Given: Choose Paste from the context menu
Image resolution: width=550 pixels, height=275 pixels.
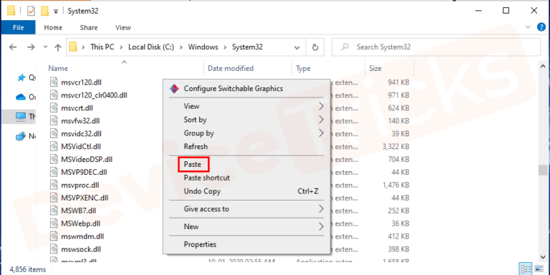Looking at the screenshot, I should tap(193, 165).
